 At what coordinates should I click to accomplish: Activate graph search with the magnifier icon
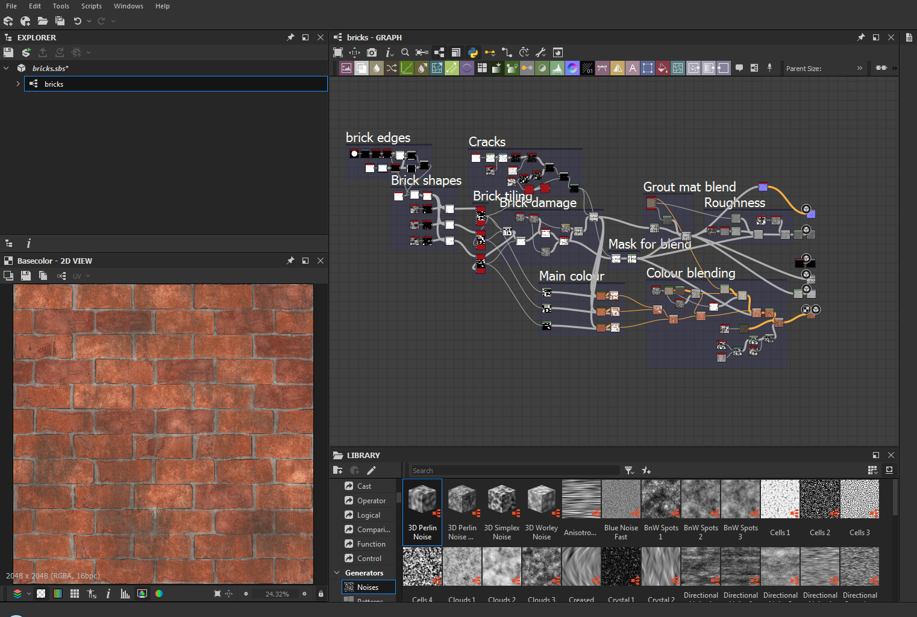click(x=405, y=52)
